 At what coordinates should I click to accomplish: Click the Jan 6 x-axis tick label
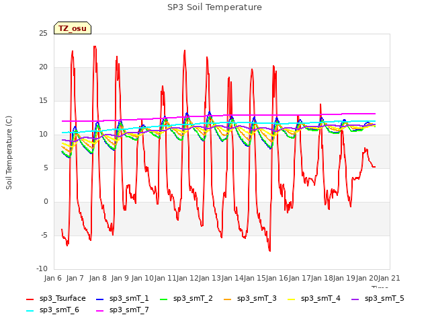(52, 278)
